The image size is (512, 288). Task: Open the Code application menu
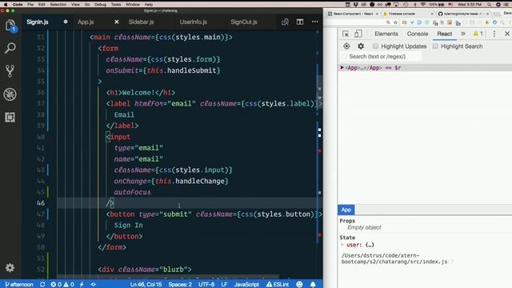pos(18,5)
